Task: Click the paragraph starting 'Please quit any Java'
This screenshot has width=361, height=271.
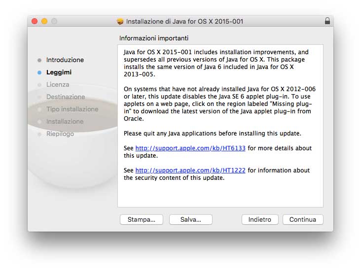Action: [x=213, y=134]
